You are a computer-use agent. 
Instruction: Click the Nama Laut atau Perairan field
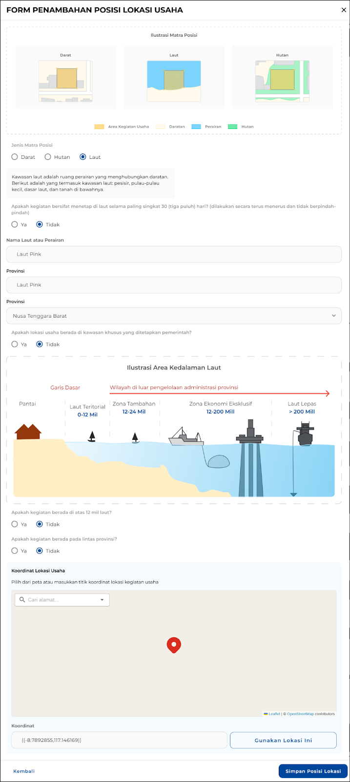pyautogui.click(x=174, y=254)
